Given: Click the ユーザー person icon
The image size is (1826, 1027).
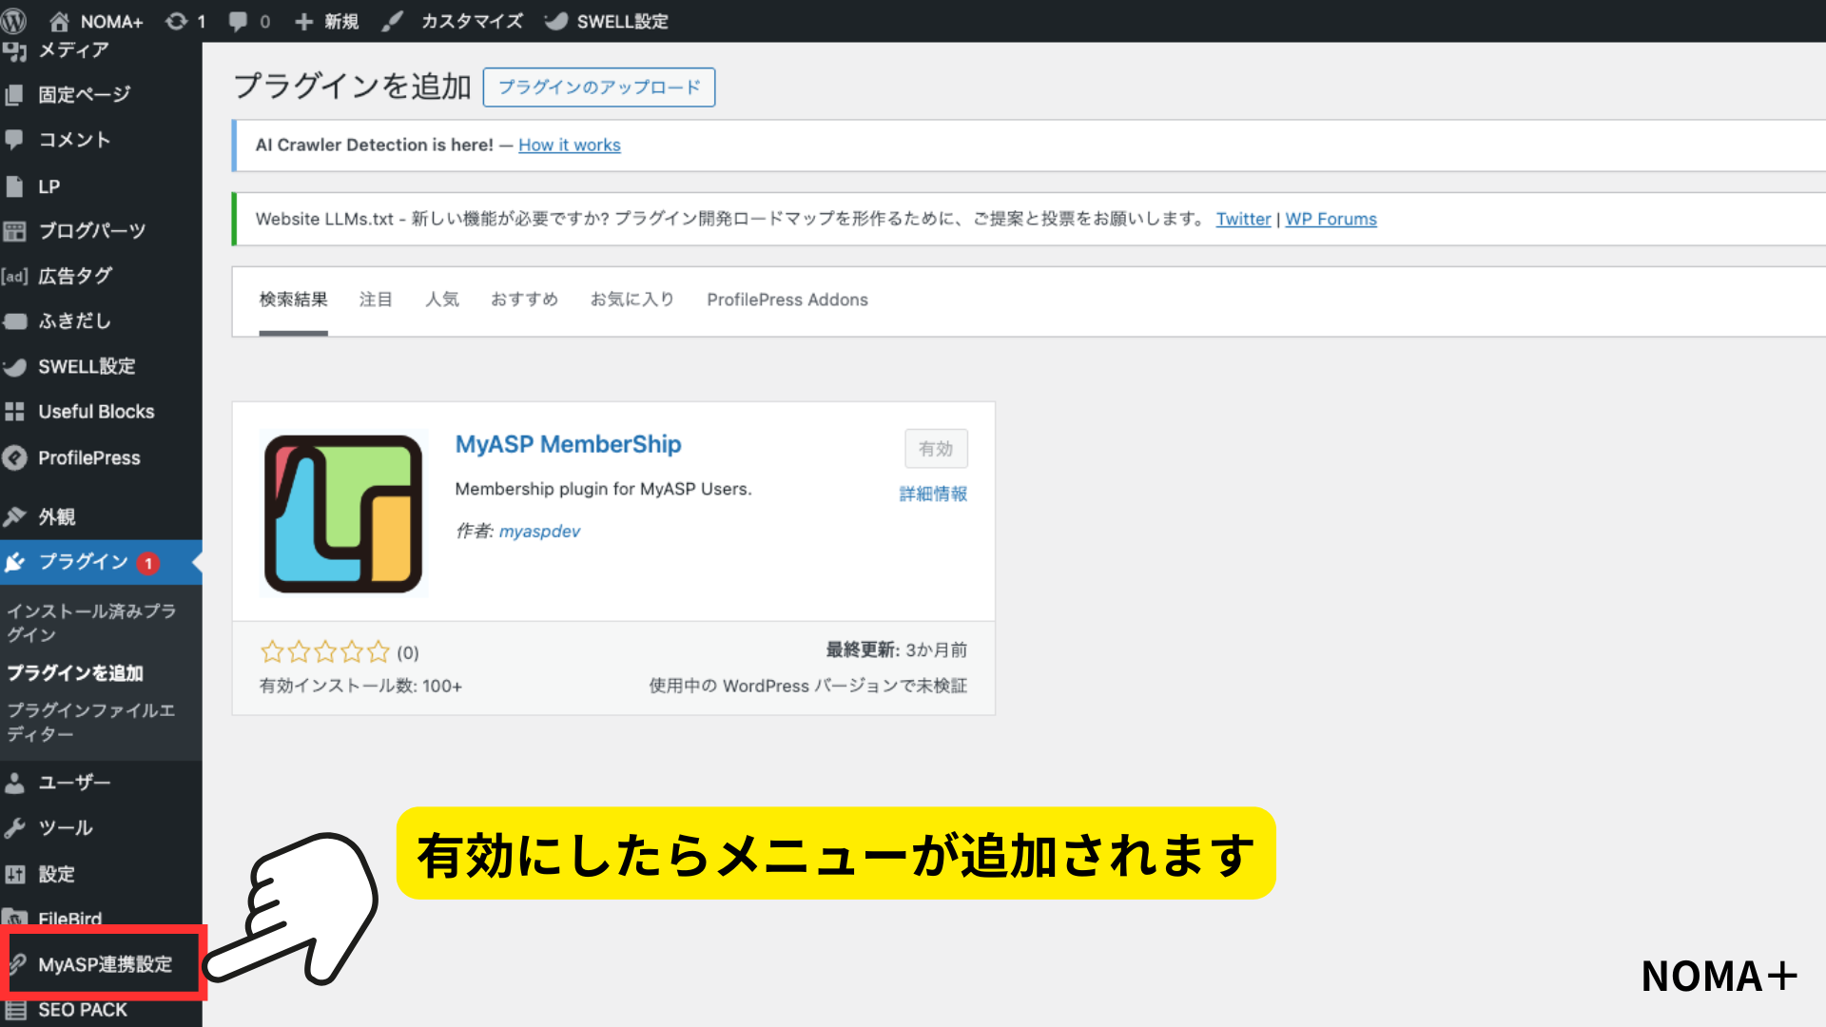Looking at the screenshot, I should click(x=14, y=783).
